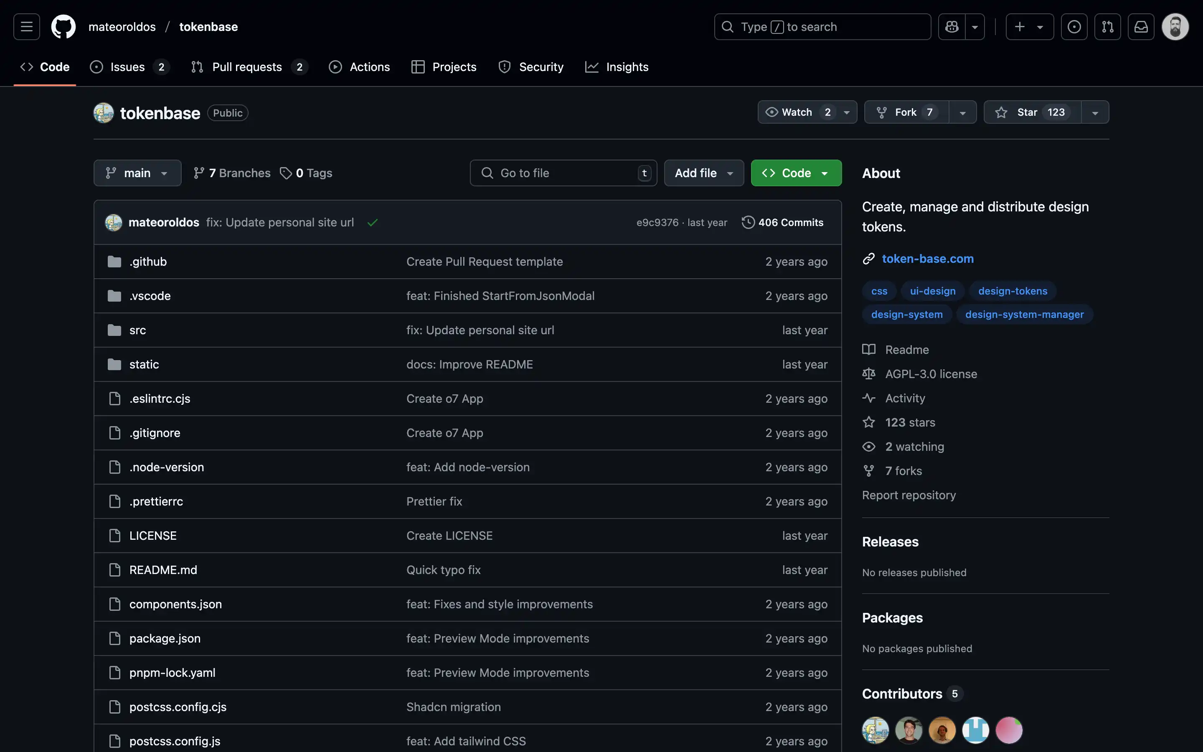Open the pull requests header icon
The image size is (1203, 752).
[1108, 27]
